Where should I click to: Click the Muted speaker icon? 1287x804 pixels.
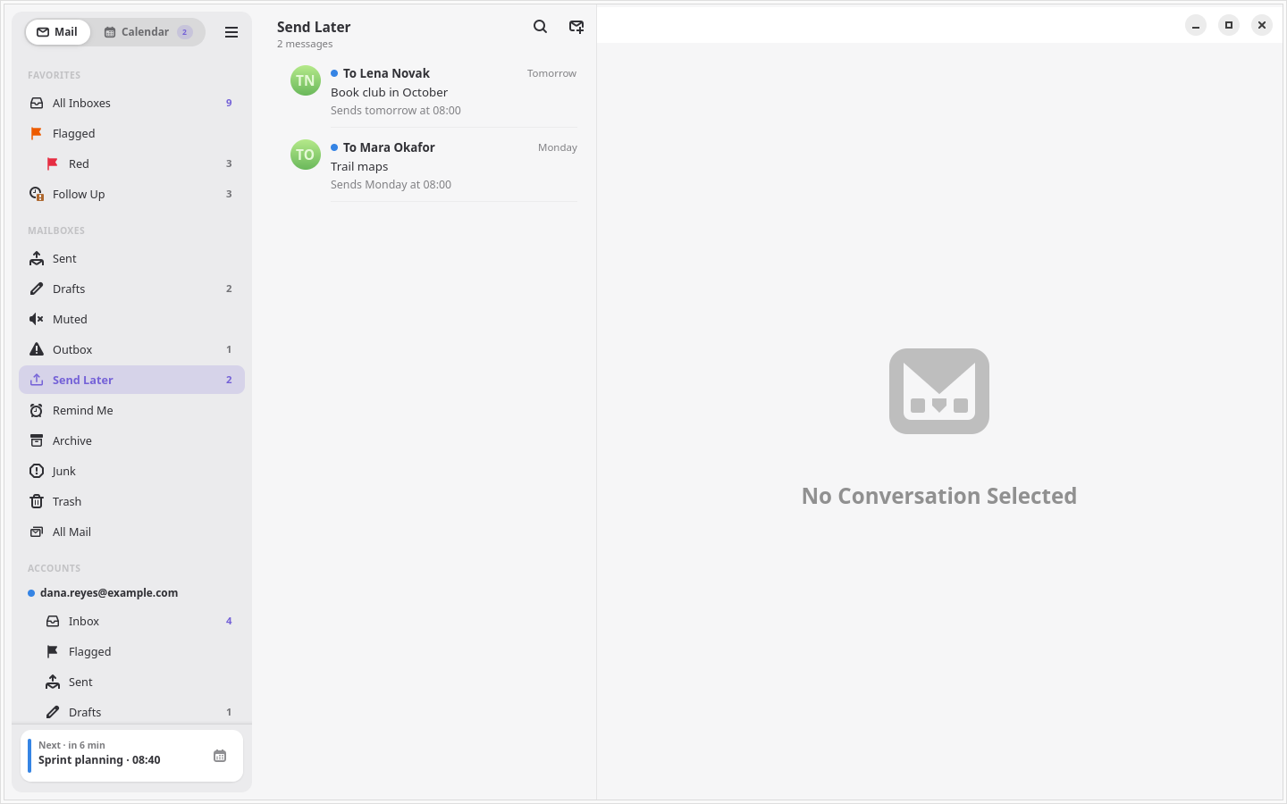[x=37, y=319]
